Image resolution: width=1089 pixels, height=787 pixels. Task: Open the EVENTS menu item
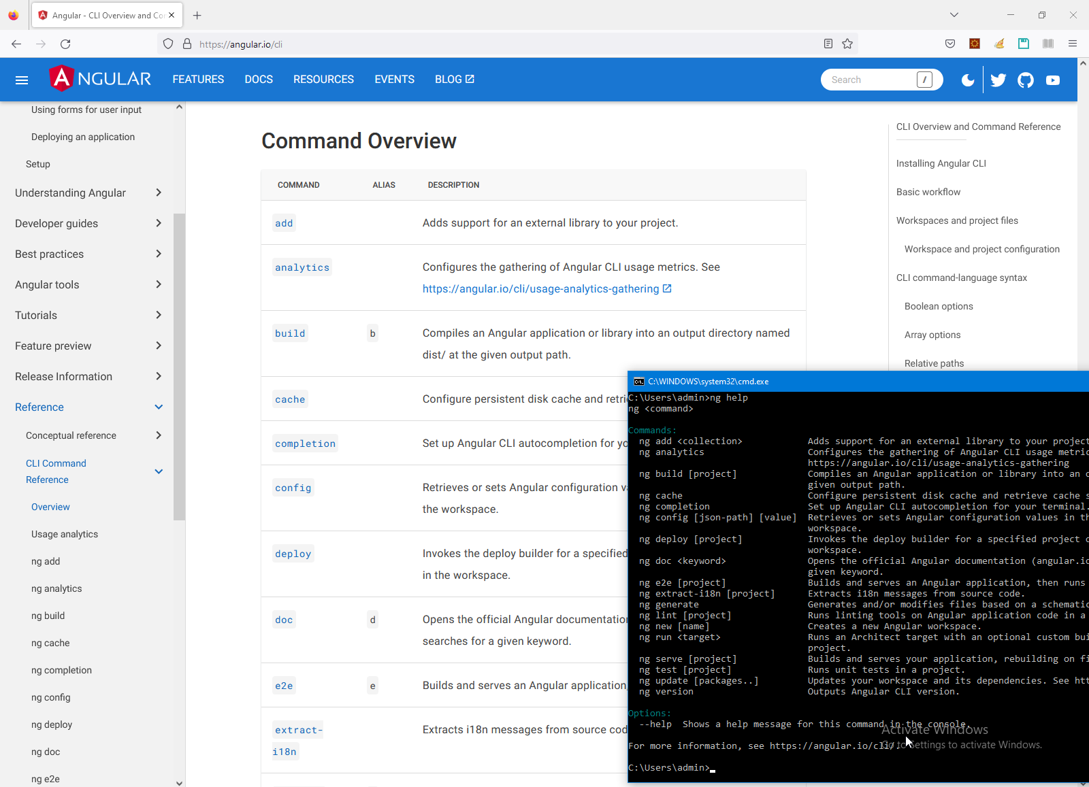coord(394,80)
